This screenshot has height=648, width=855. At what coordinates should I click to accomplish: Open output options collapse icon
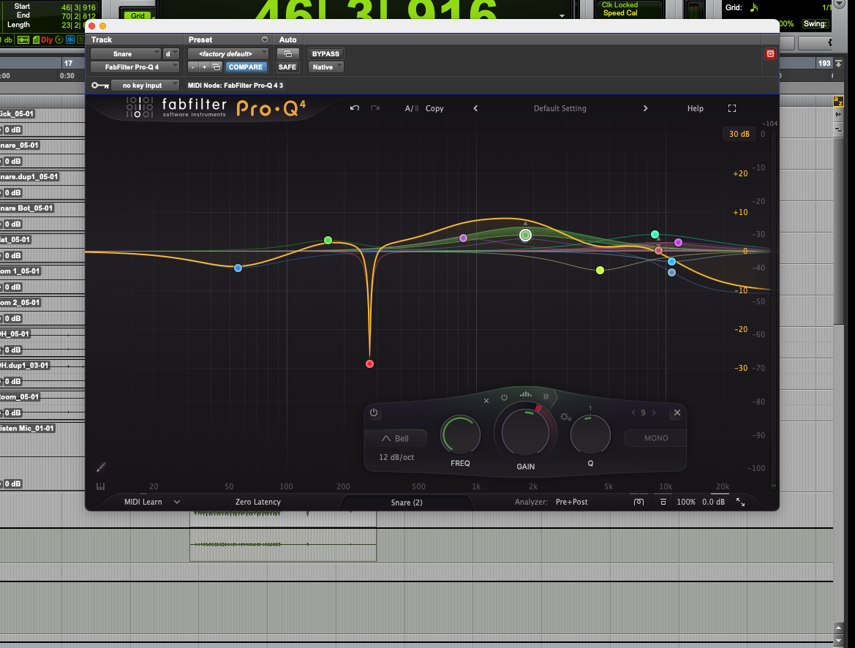[x=663, y=502]
